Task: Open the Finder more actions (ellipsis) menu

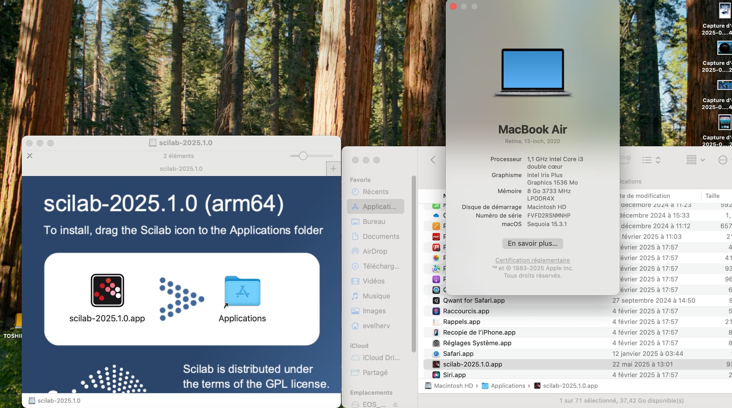Action: click(x=722, y=160)
